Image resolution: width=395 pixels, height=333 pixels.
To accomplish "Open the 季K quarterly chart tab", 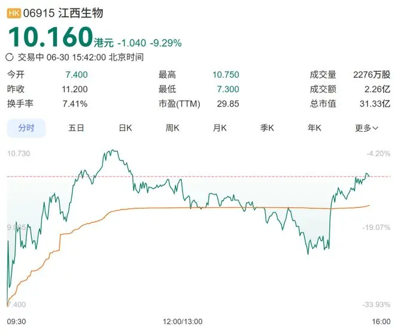I will tap(267, 128).
